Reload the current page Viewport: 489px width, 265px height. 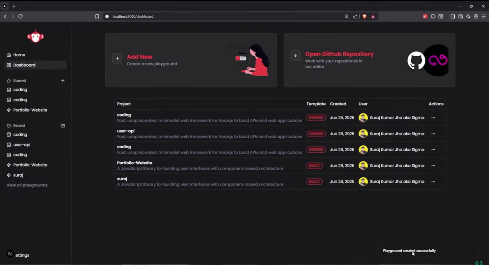(x=21, y=16)
